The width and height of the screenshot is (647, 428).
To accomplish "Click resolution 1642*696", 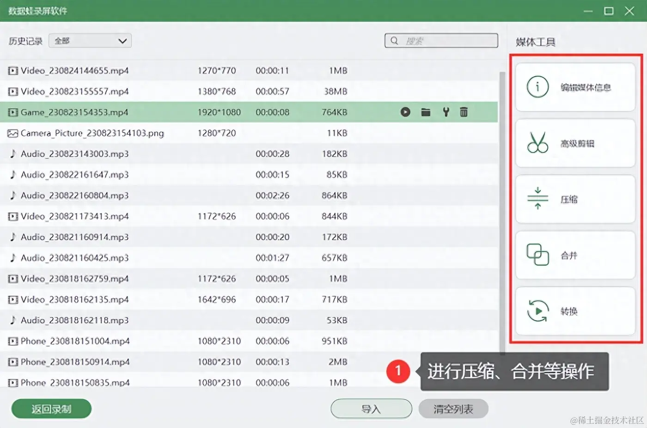I will (x=217, y=299).
